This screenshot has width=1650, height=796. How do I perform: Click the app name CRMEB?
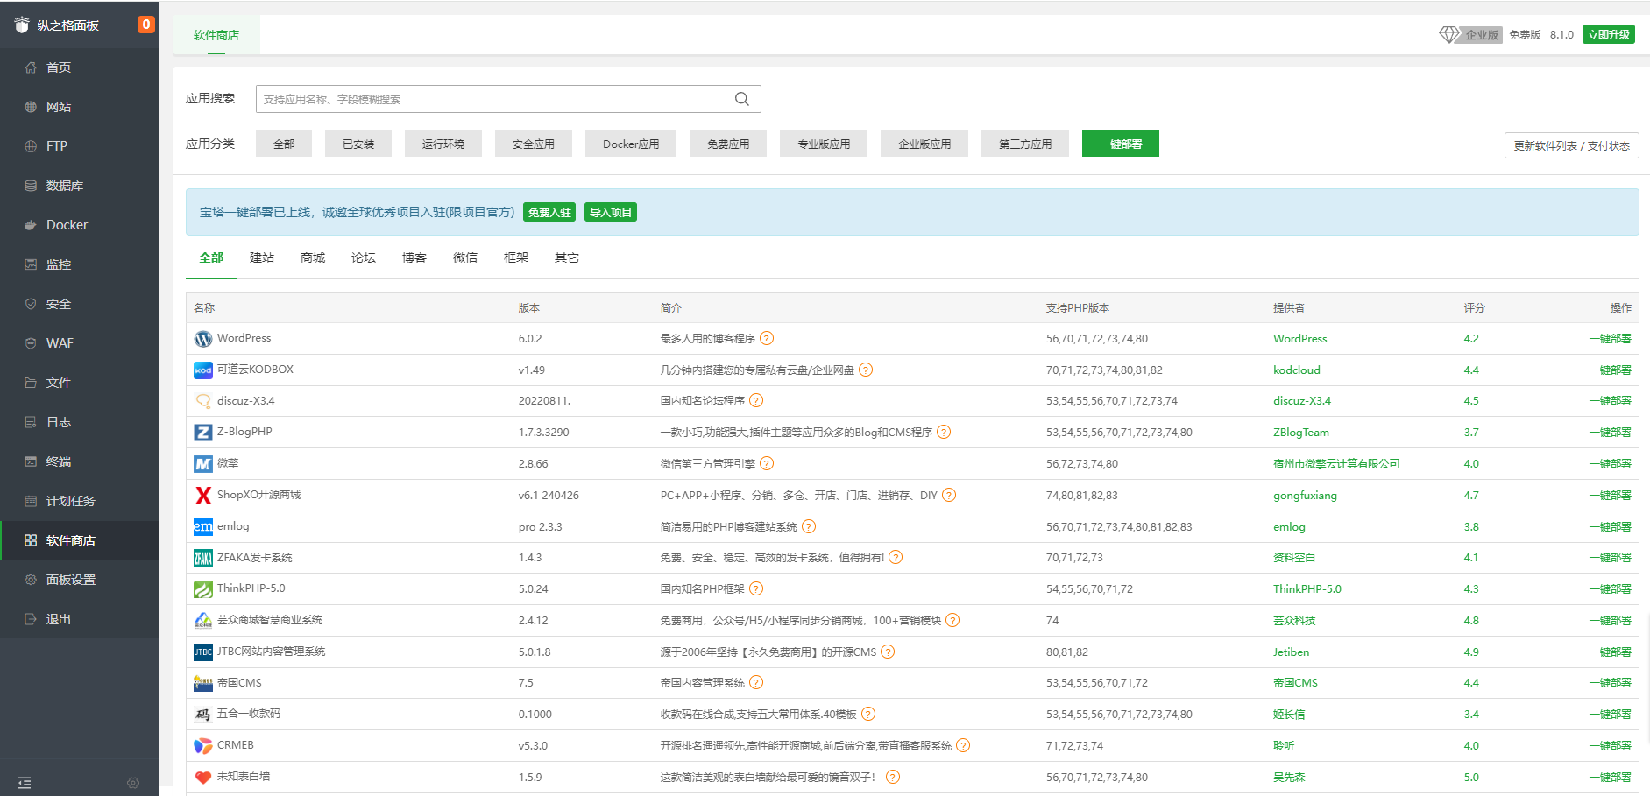click(236, 745)
